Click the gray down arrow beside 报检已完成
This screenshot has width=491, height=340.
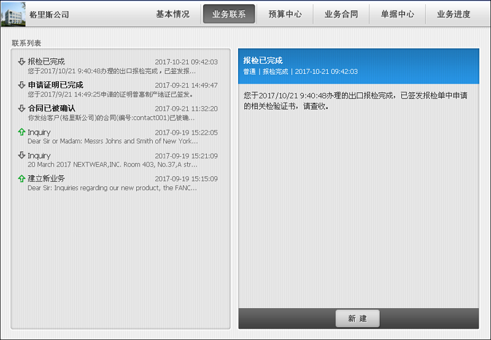21,61
